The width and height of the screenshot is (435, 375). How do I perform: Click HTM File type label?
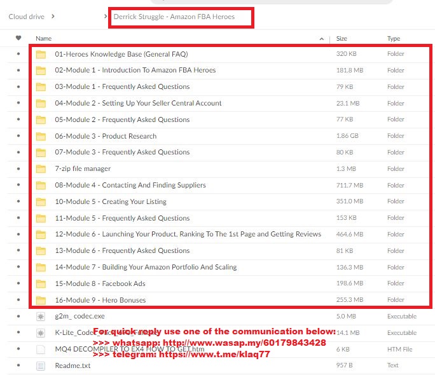pyautogui.click(x=400, y=349)
